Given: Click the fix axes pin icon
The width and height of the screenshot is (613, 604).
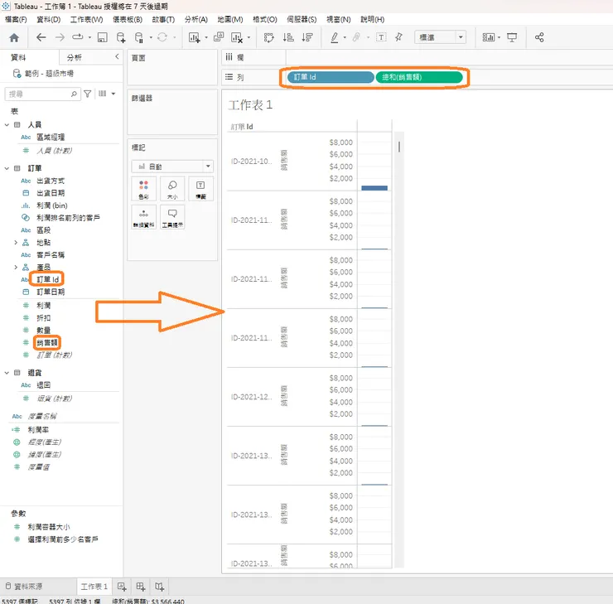Looking at the screenshot, I should tap(398, 37).
